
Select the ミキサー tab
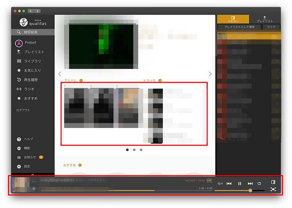click(x=233, y=19)
